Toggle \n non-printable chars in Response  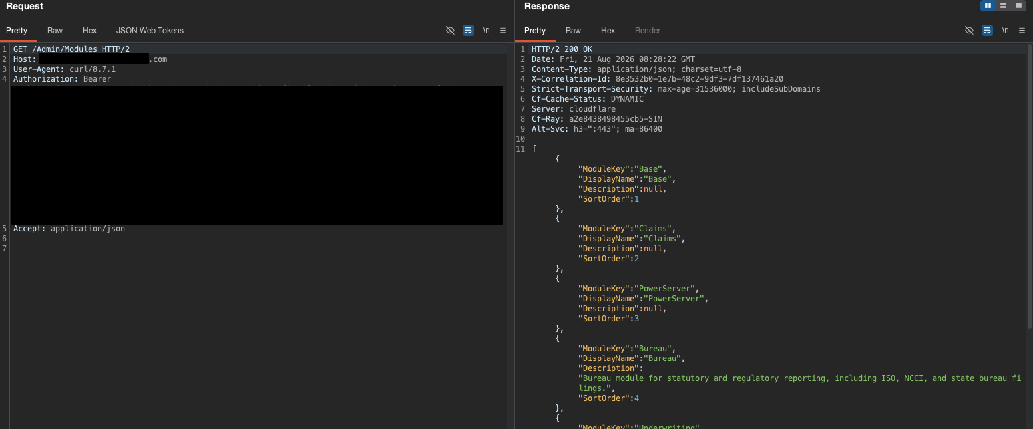pyautogui.click(x=1005, y=31)
